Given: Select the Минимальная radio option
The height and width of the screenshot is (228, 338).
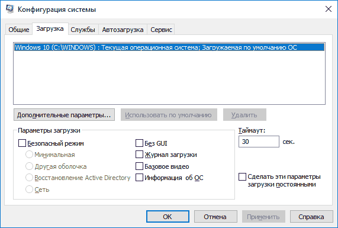Looking at the screenshot, I should coord(29,155).
